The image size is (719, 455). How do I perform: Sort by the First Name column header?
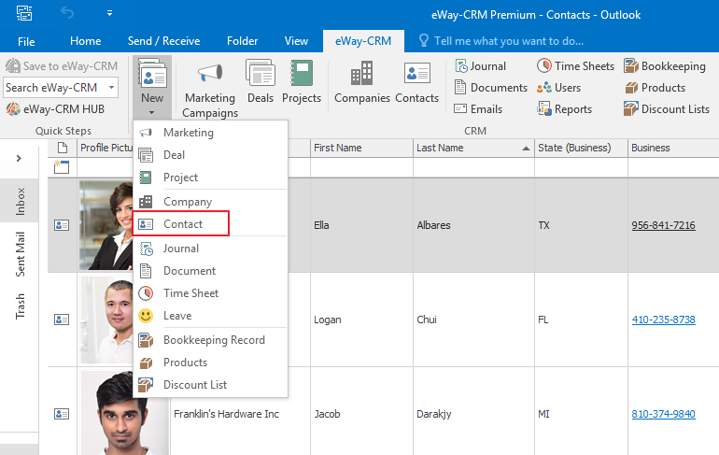361,148
